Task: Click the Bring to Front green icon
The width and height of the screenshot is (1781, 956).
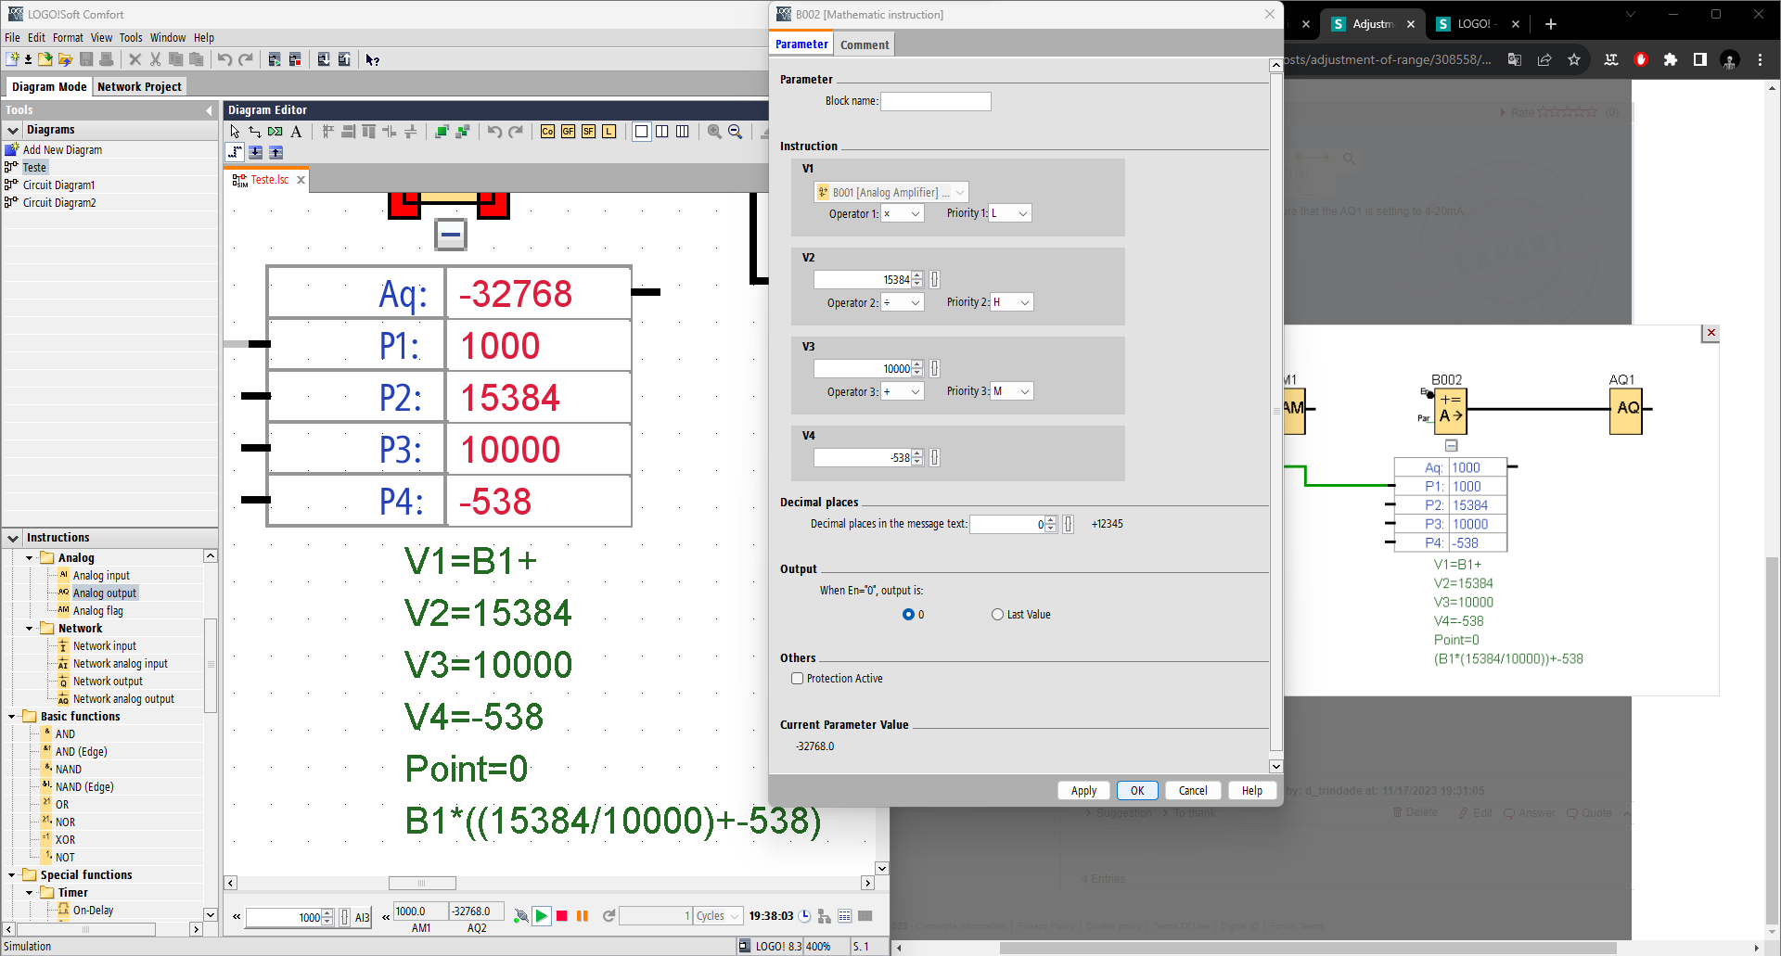Action: pyautogui.click(x=442, y=132)
